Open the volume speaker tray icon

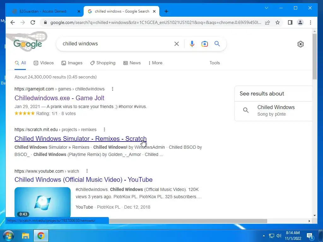[x=279, y=236]
